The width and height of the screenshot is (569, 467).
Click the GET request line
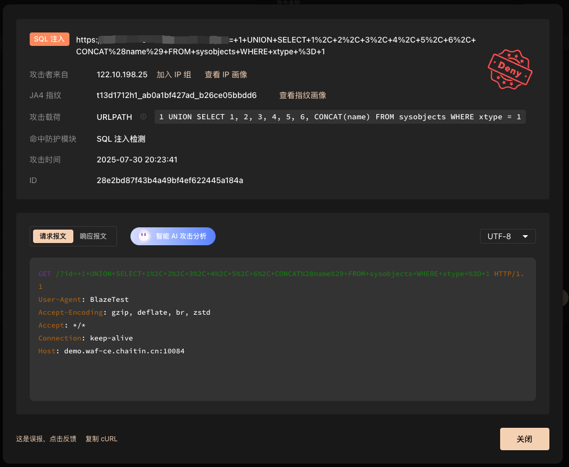(281, 280)
